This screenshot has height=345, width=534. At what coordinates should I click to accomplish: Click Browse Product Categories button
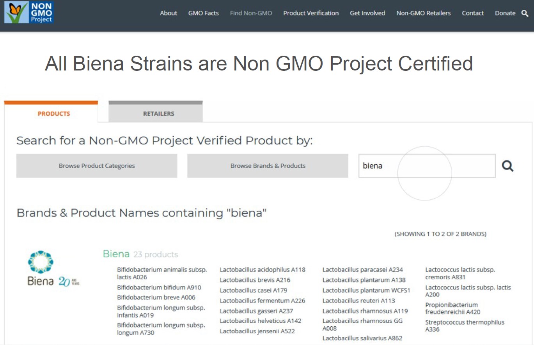(97, 166)
